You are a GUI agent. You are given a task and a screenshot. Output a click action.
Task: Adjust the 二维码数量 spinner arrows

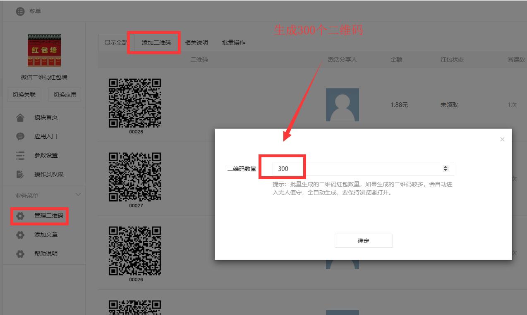446,168
